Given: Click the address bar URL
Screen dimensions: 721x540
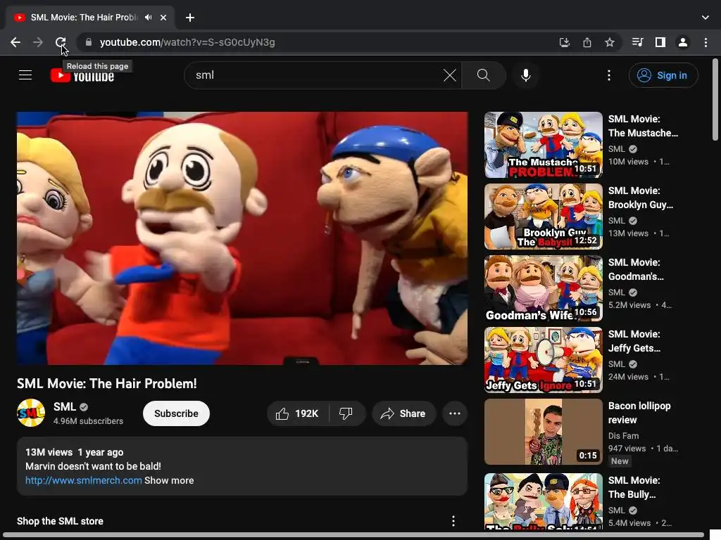Looking at the screenshot, I should pyautogui.click(x=187, y=42).
